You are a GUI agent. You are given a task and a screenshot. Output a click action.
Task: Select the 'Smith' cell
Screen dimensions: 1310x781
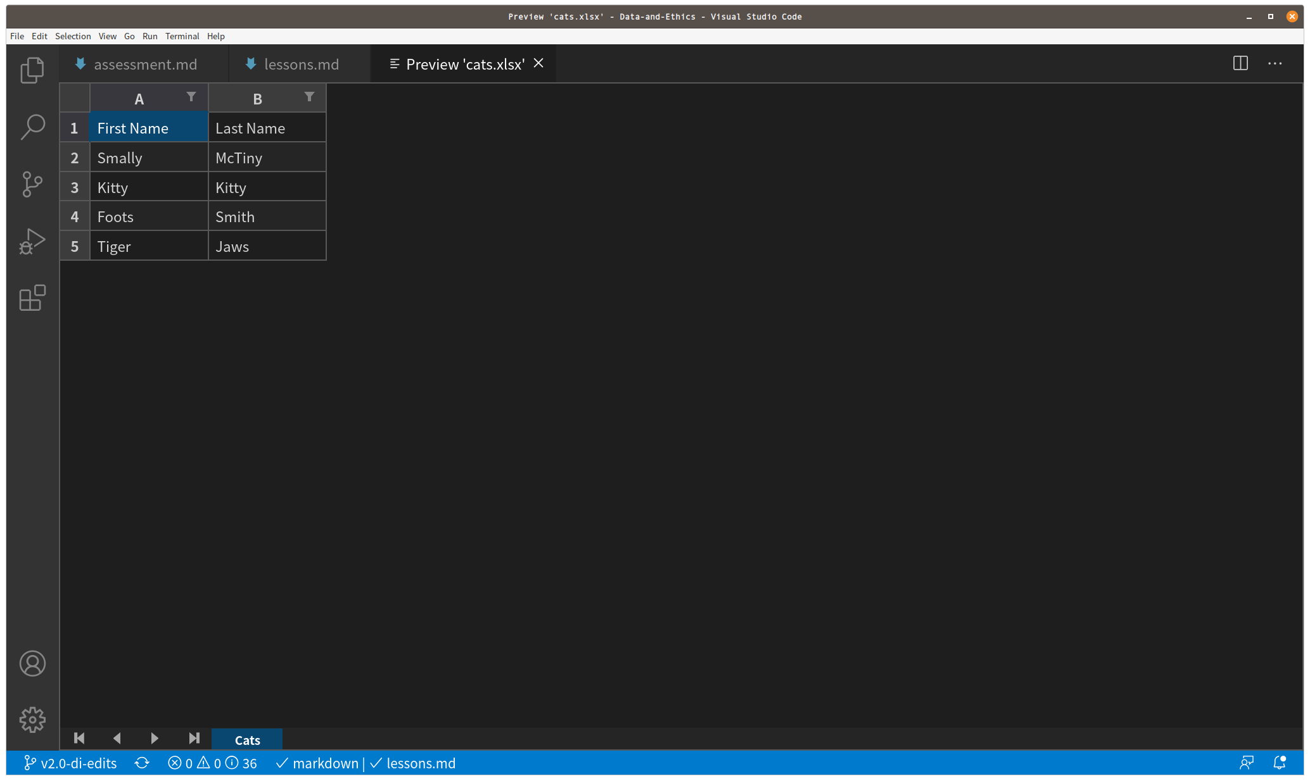267,217
